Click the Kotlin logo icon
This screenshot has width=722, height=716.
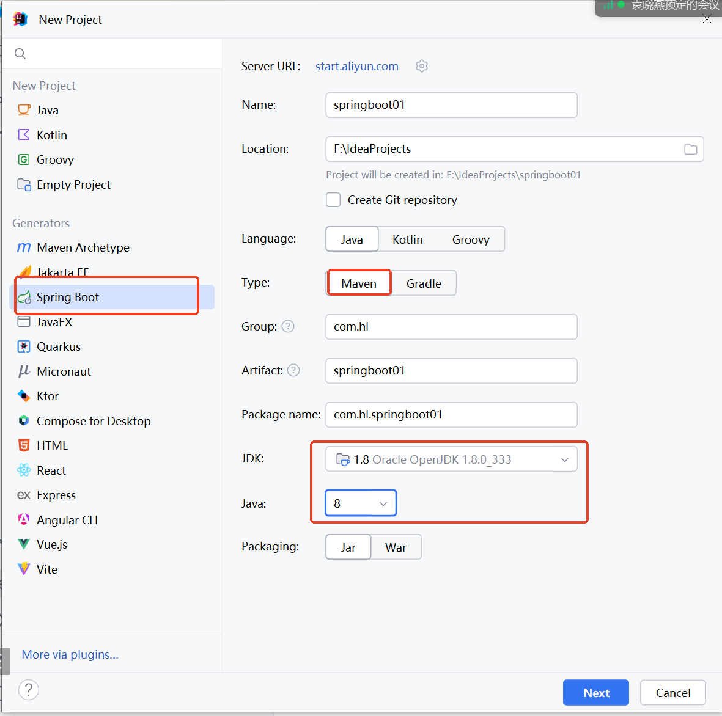pos(24,135)
